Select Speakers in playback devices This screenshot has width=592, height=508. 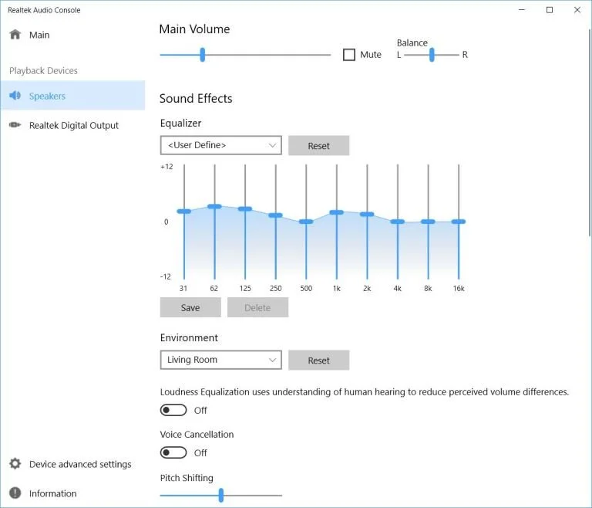72,95
